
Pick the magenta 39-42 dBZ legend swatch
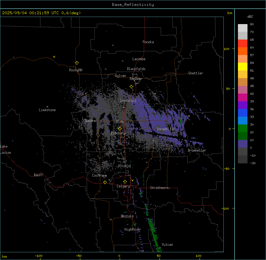[243, 97]
